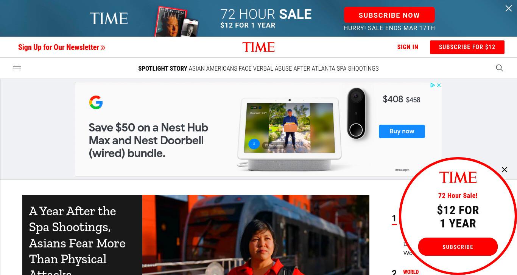
Task: Click the SIGN IN link
Action: (x=408, y=47)
